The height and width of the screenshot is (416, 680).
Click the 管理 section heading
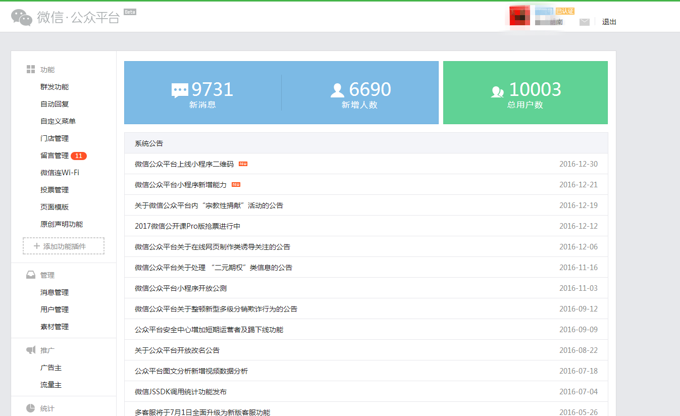click(47, 275)
